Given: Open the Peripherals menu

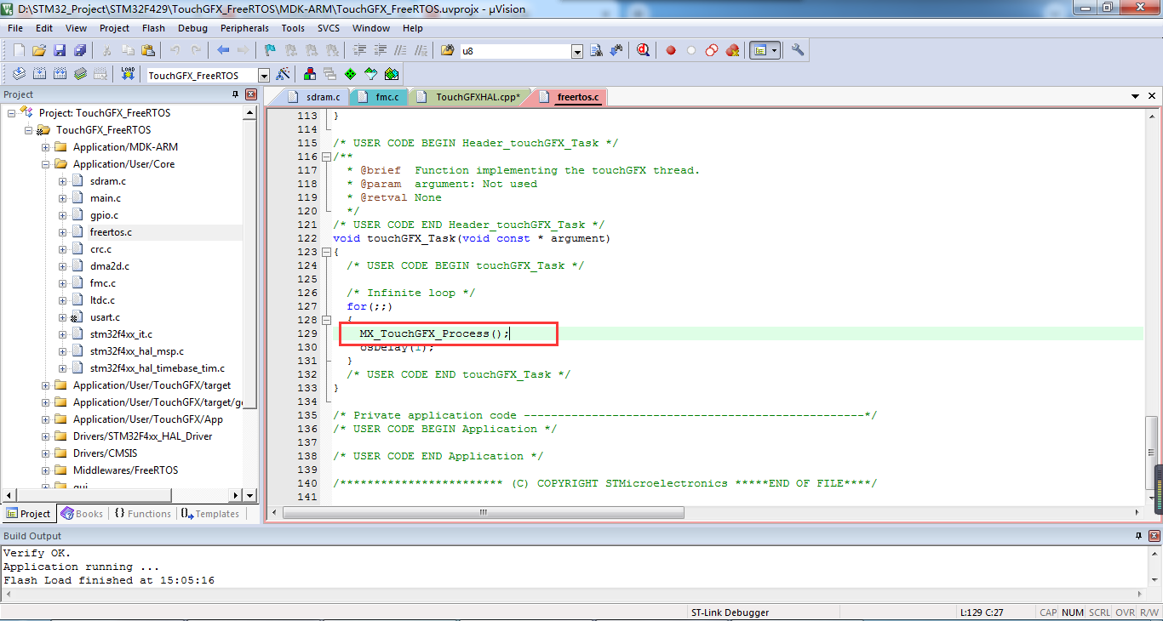Looking at the screenshot, I should [x=244, y=28].
